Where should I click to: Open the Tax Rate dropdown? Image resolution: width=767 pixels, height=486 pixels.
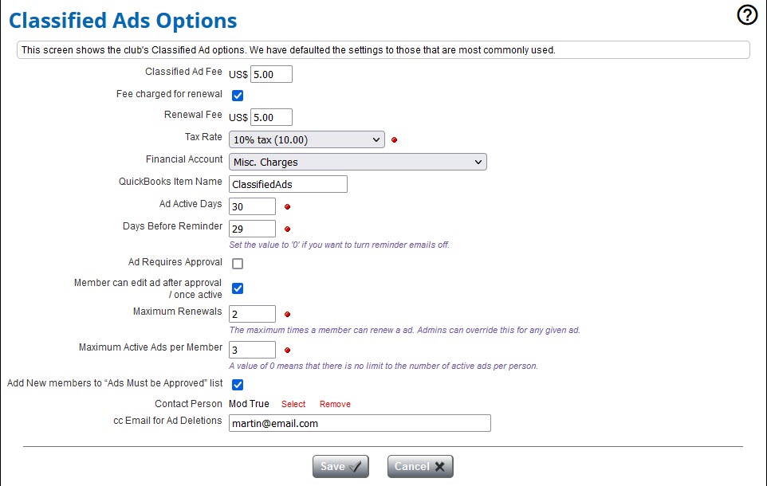click(307, 140)
